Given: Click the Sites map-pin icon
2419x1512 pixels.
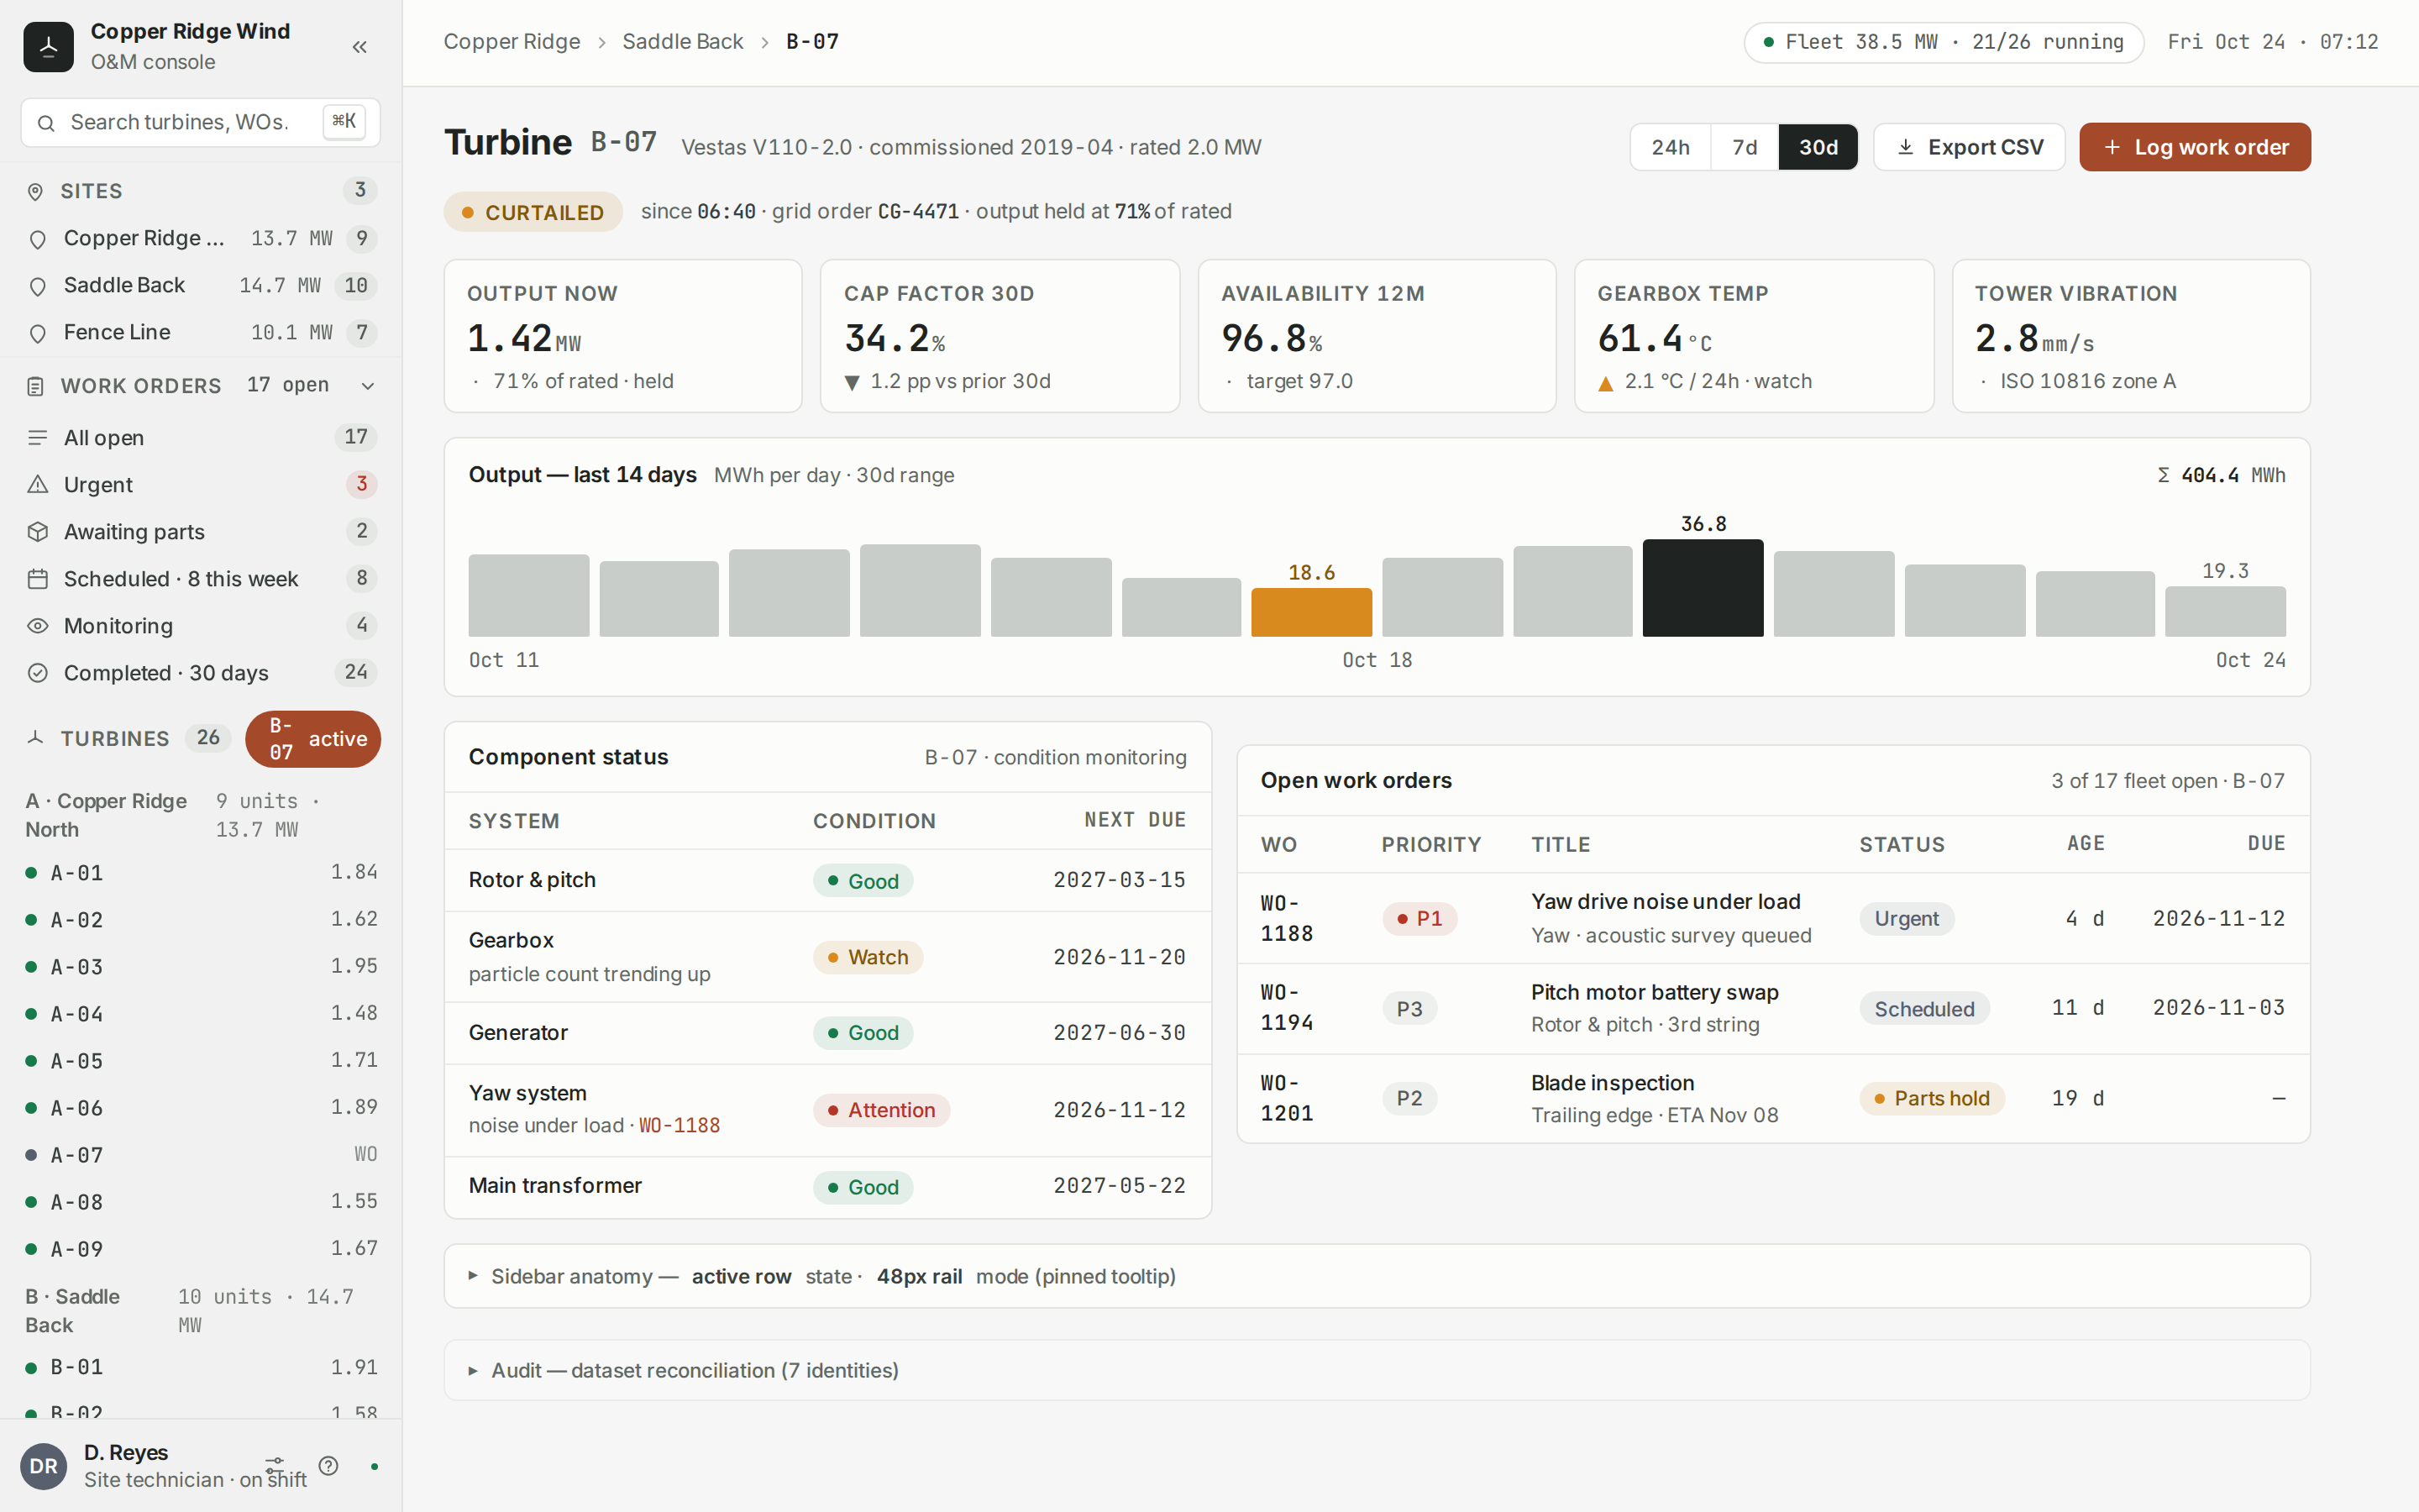Looking at the screenshot, I should click(36, 191).
